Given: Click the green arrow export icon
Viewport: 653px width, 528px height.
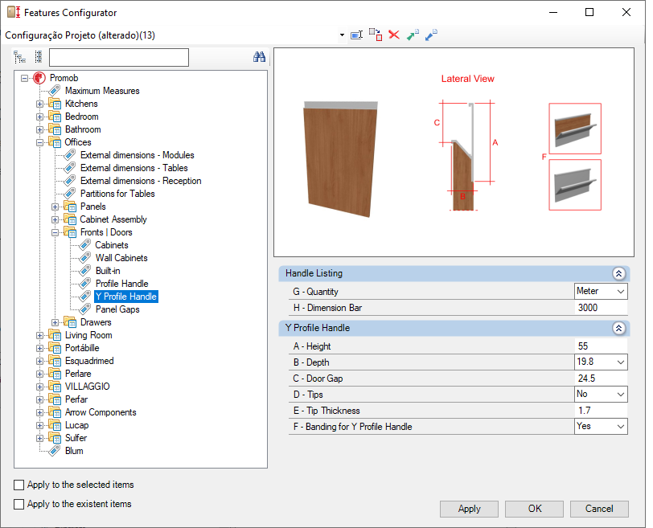Looking at the screenshot, I should 413,35.
